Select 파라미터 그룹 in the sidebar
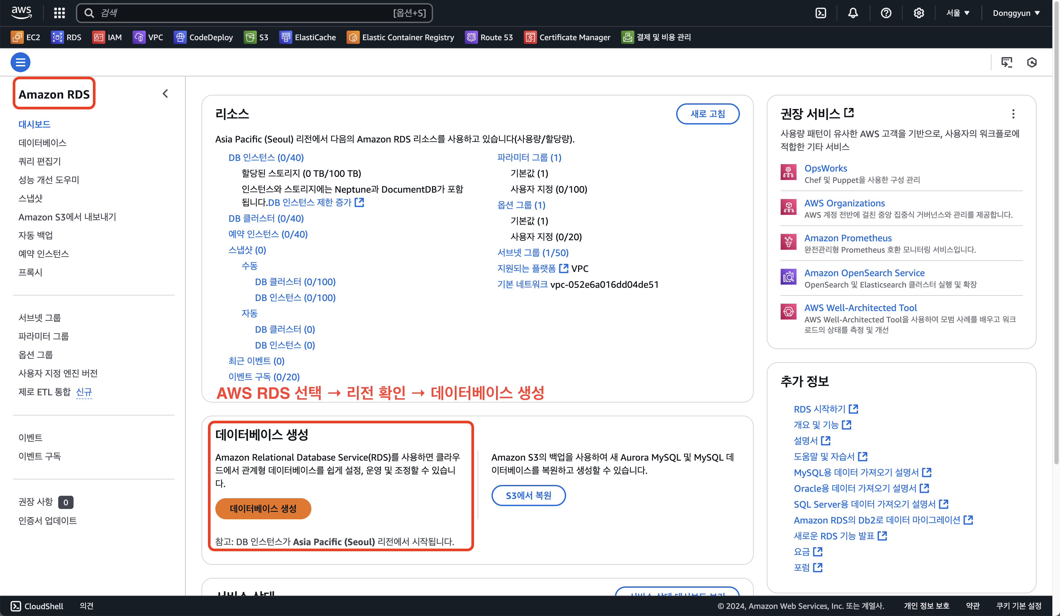Screen dimensions: 1060x616 (x=44, y=336)
